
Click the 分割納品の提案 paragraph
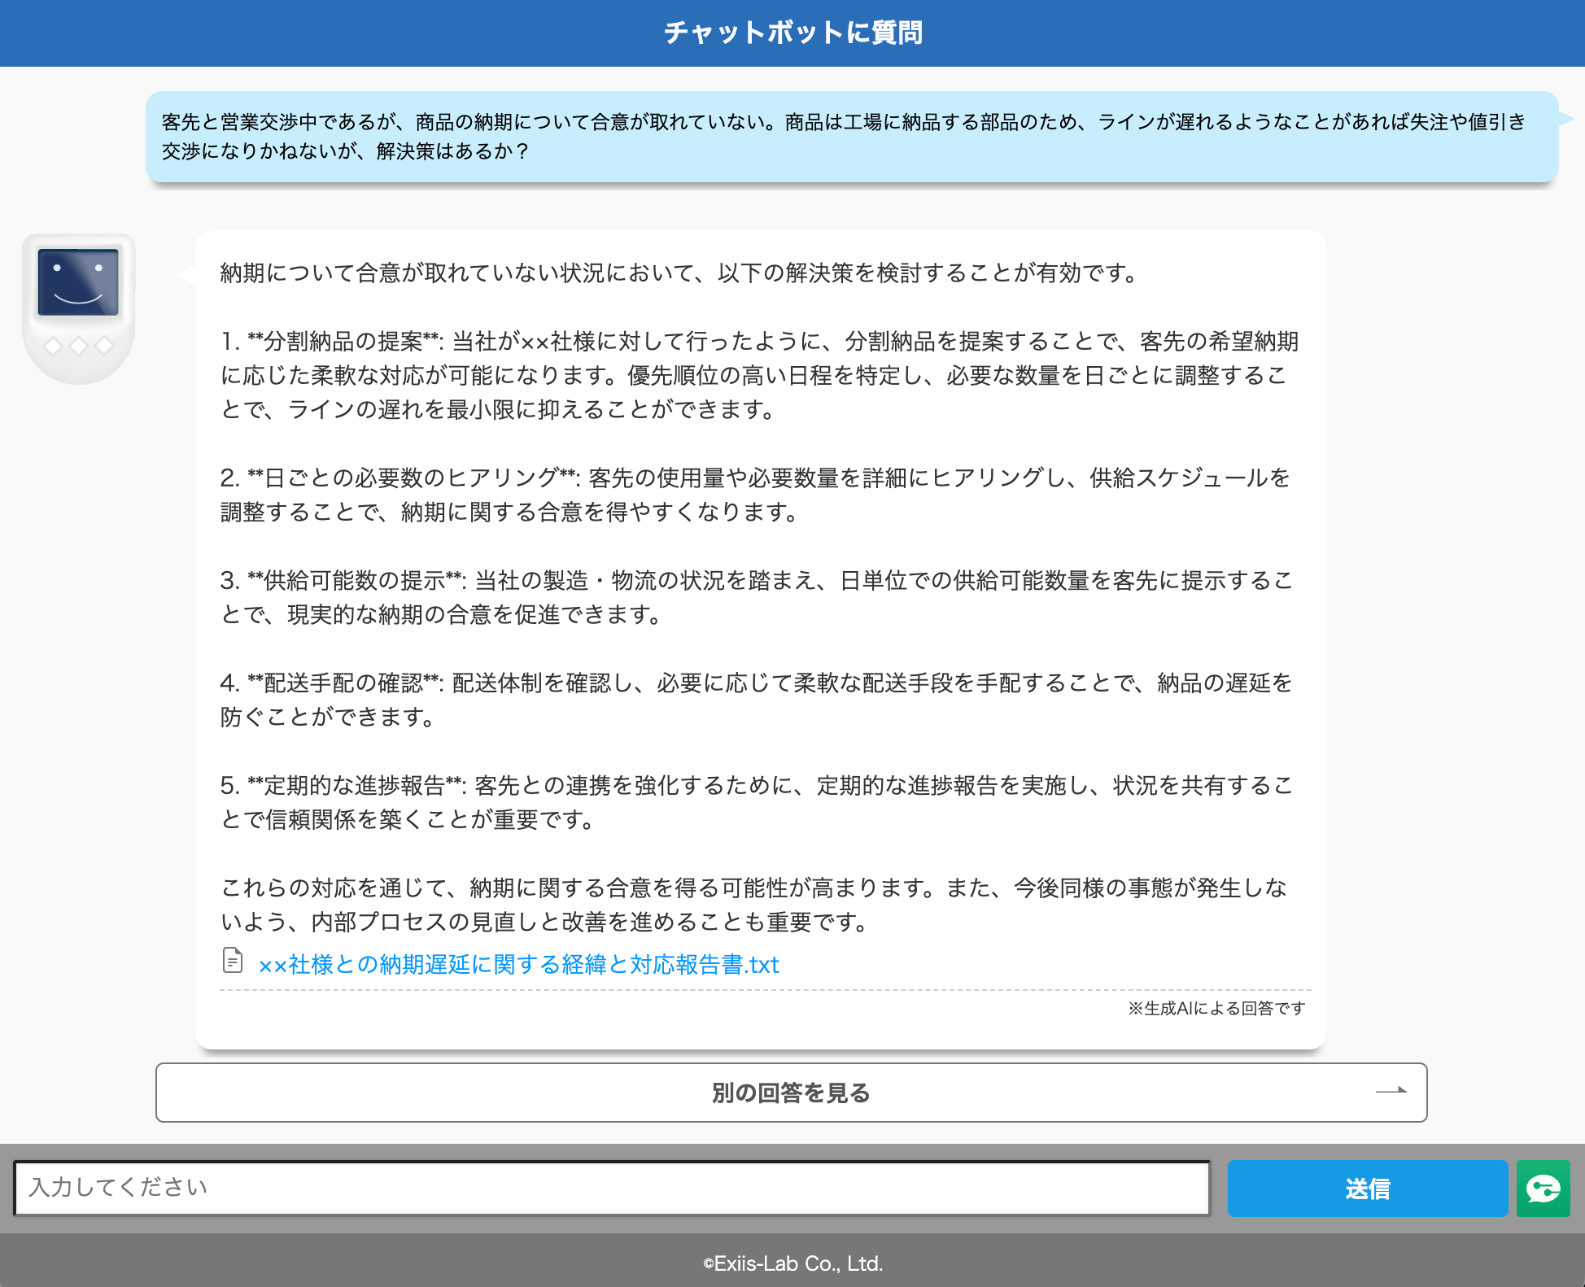[758, 375]
